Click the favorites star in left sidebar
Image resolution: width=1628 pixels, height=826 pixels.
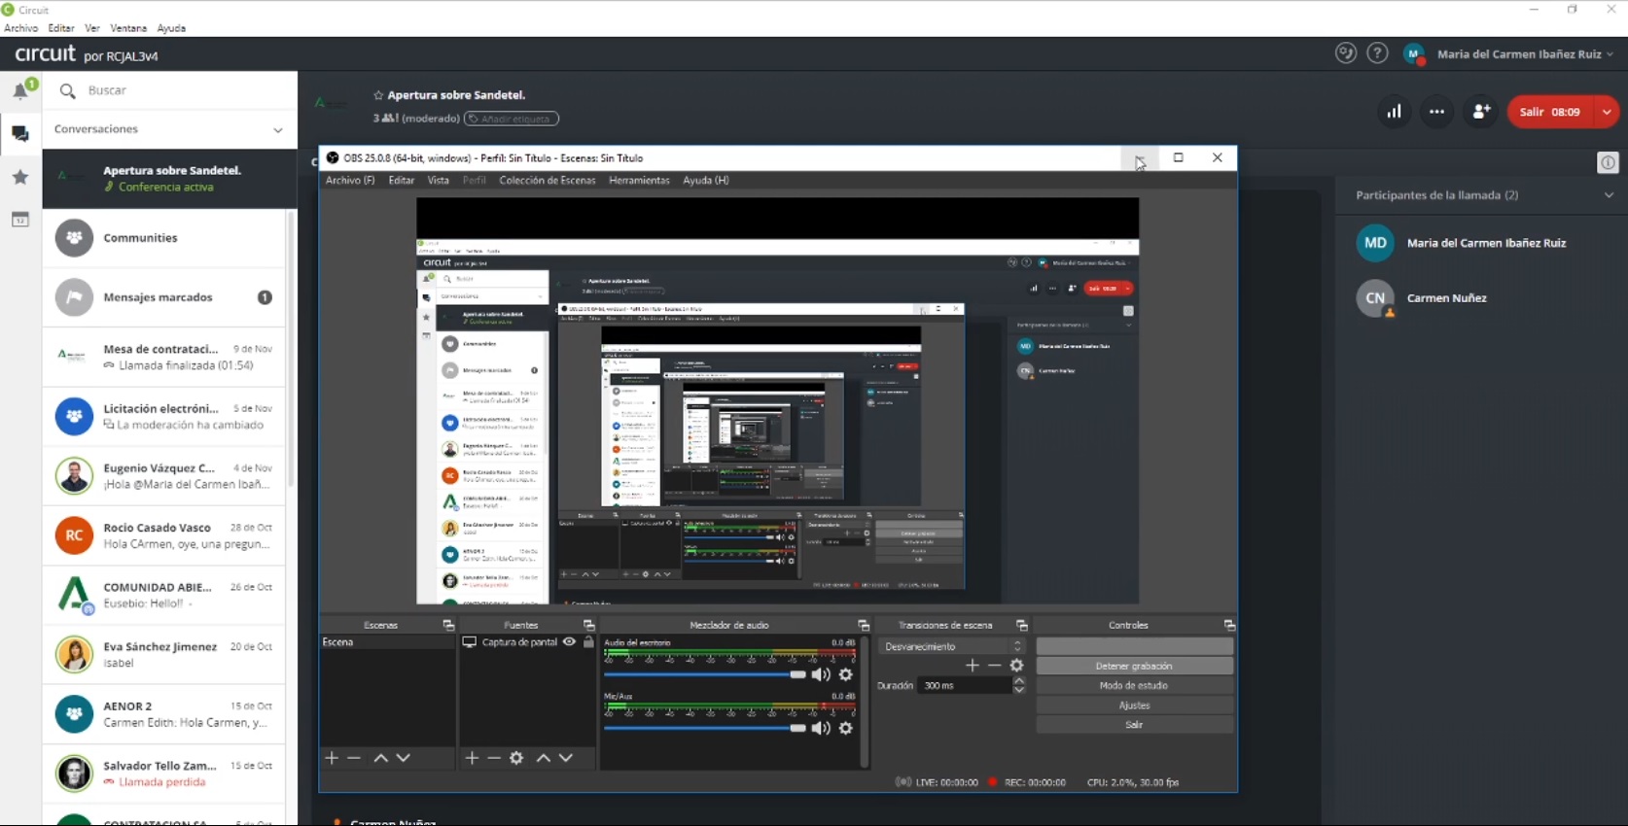tap(20, 177)
